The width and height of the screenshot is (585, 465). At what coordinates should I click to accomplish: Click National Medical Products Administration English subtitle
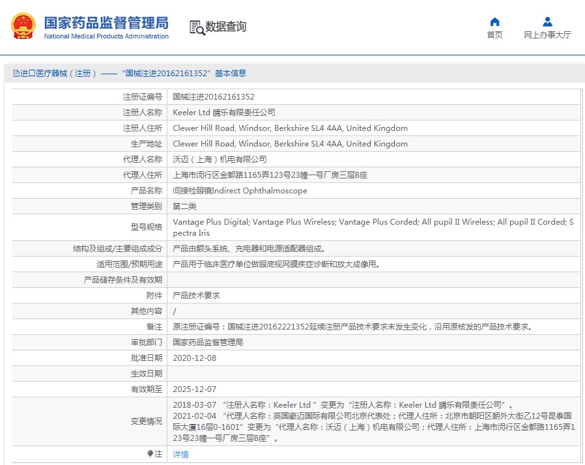[106, 36]
